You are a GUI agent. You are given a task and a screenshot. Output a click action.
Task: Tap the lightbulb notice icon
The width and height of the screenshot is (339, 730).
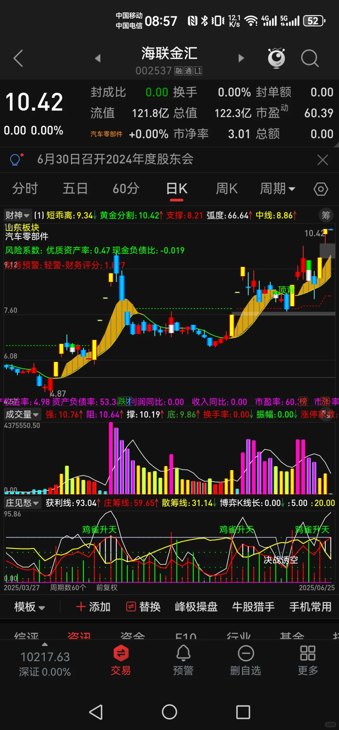16,159
